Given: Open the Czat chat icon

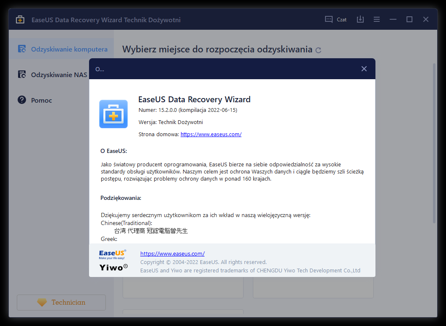Looking at the screenshot, I should (x=329, y=19).
